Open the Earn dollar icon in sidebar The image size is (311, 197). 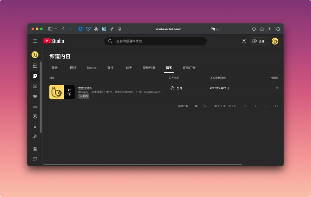(x=35, y=126)
